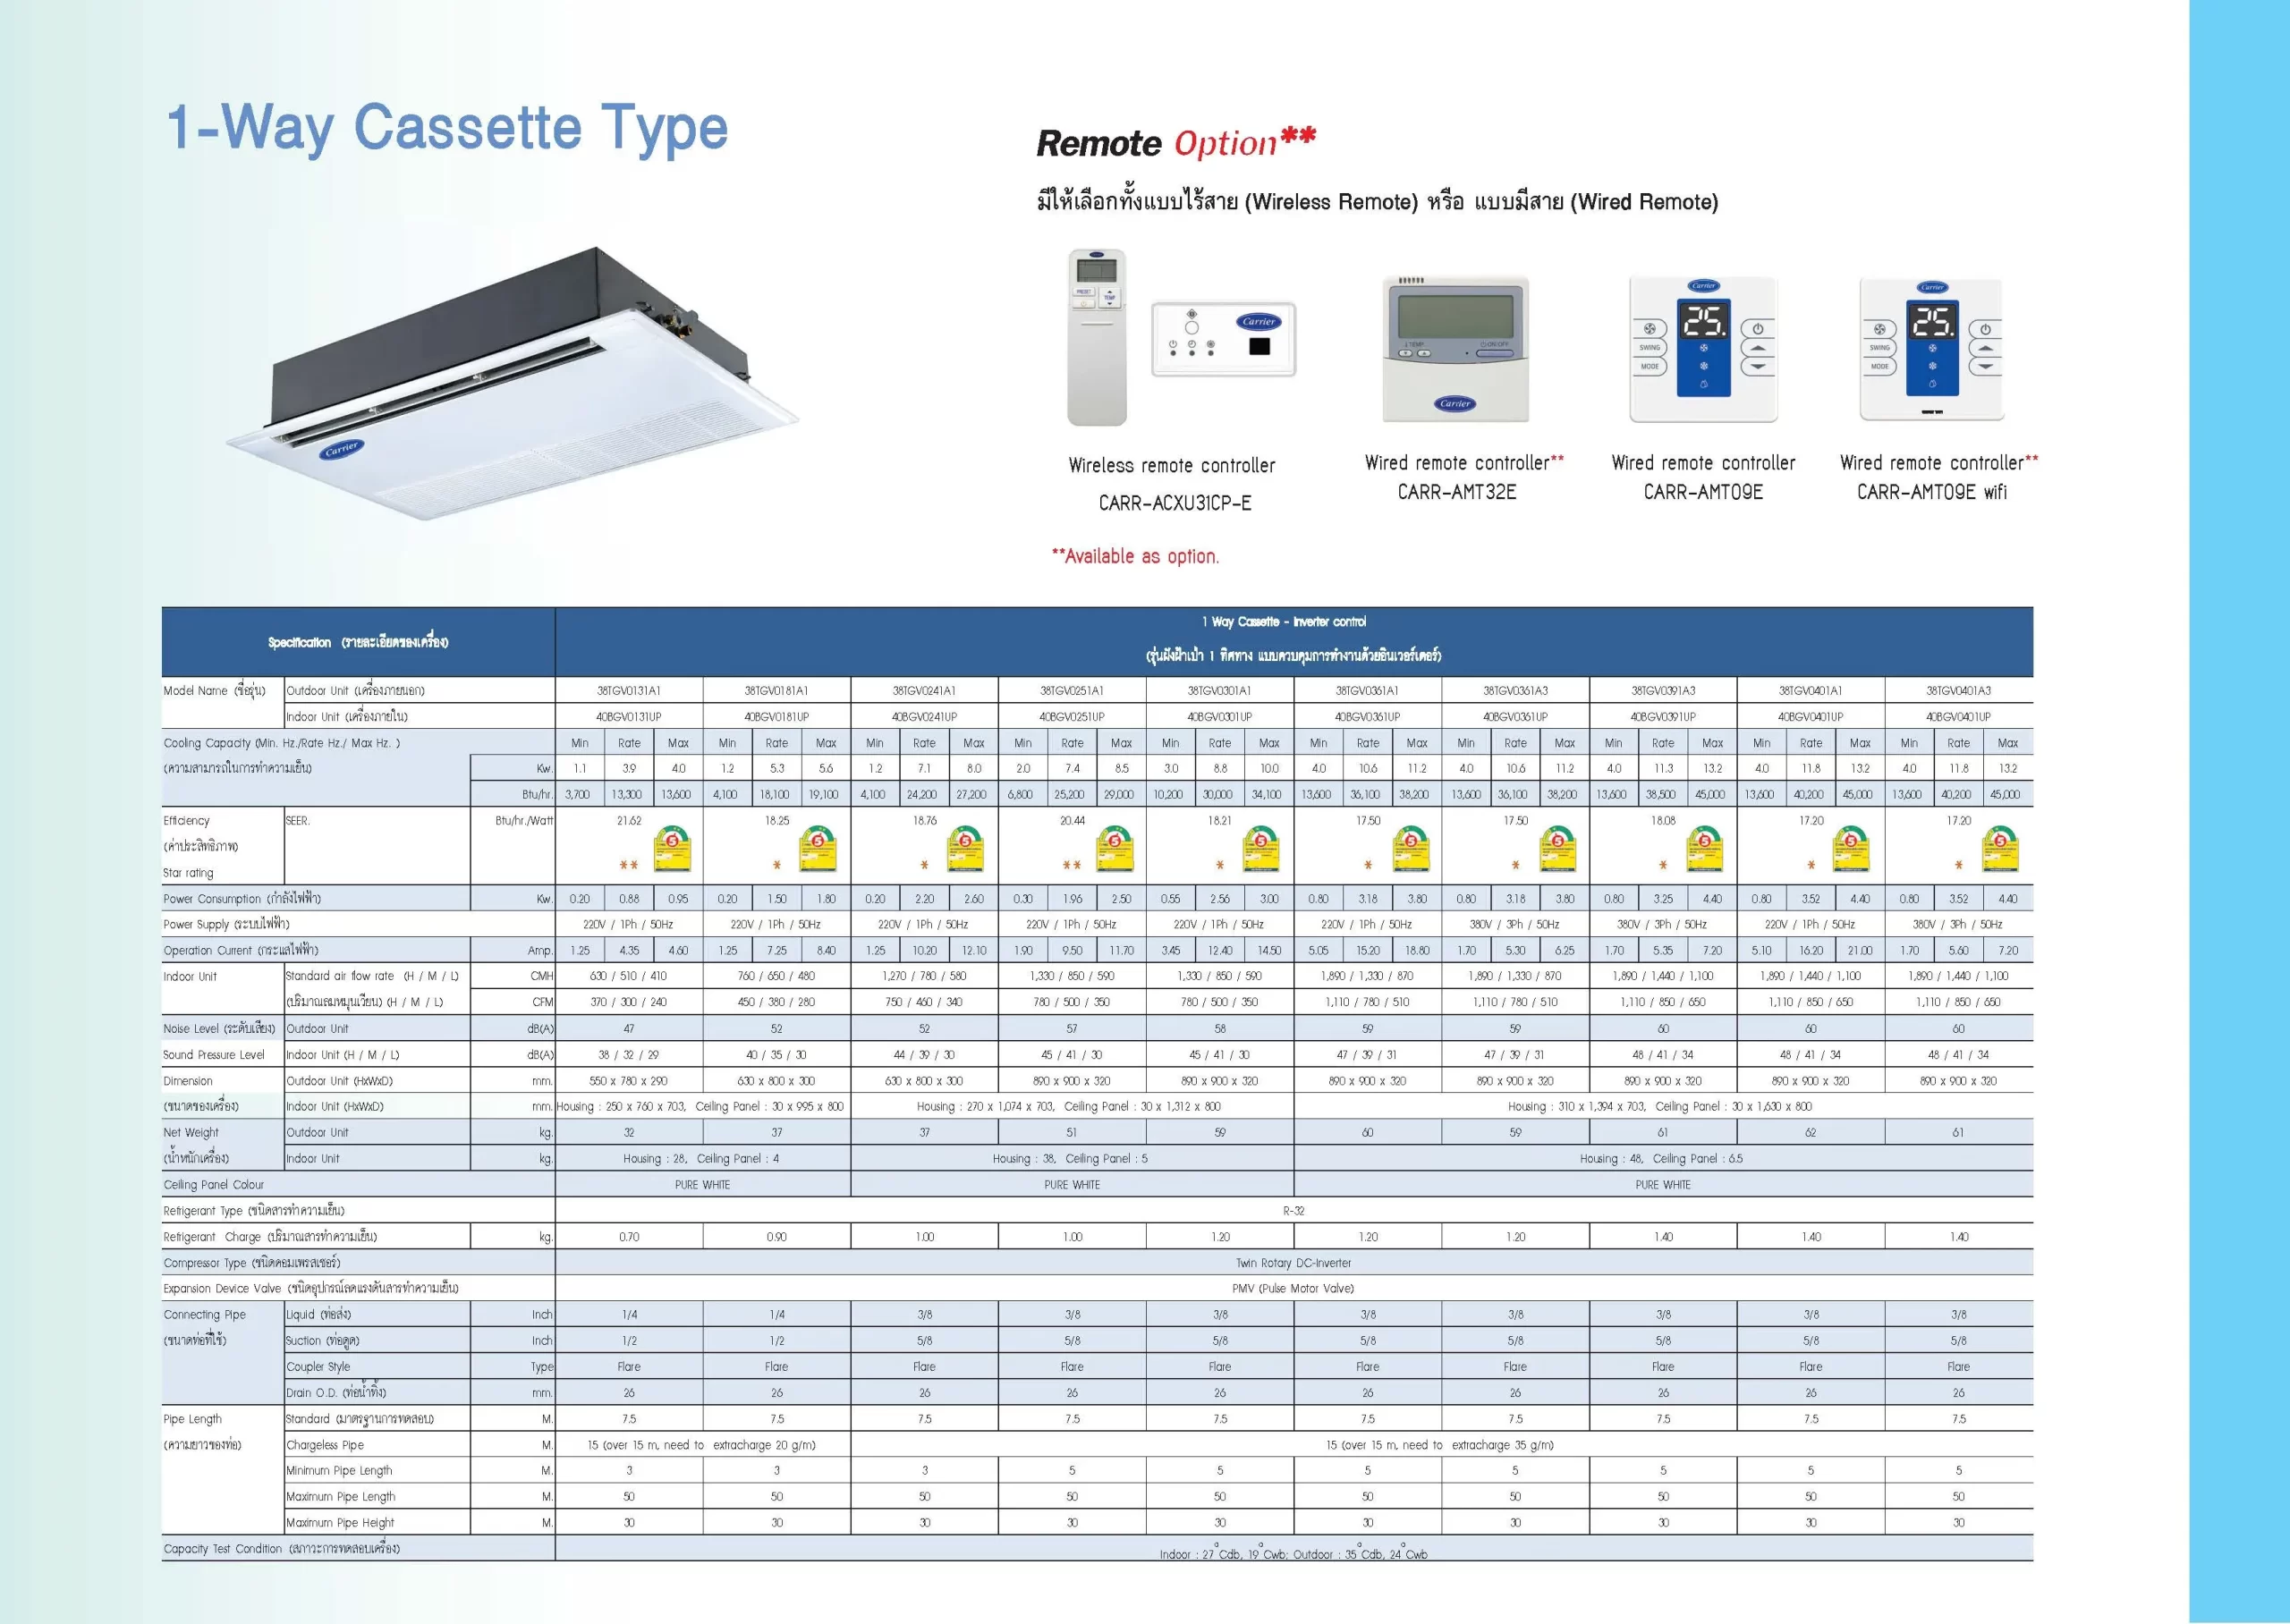Screen dimensions: 2290x1624
Task: Click the CARR-AMT09E wifi controller image
Action: [x=1932, y=350]
